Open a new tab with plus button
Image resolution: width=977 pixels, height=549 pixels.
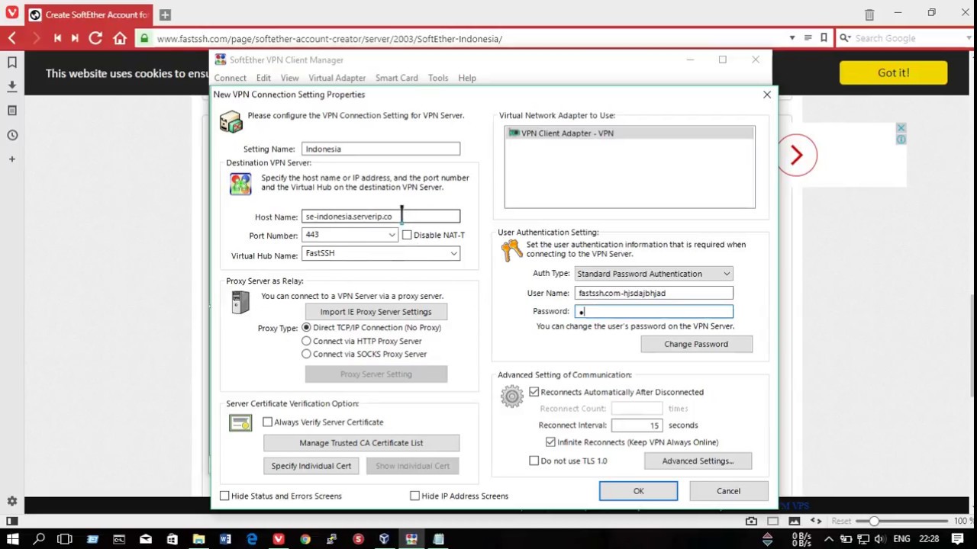(x=165, y=14)
